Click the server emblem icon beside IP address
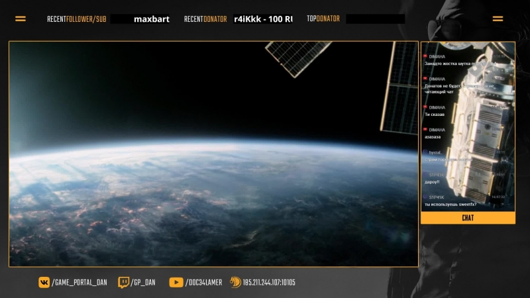Screen dimensions: 530x298 click(x=235, y=282)
